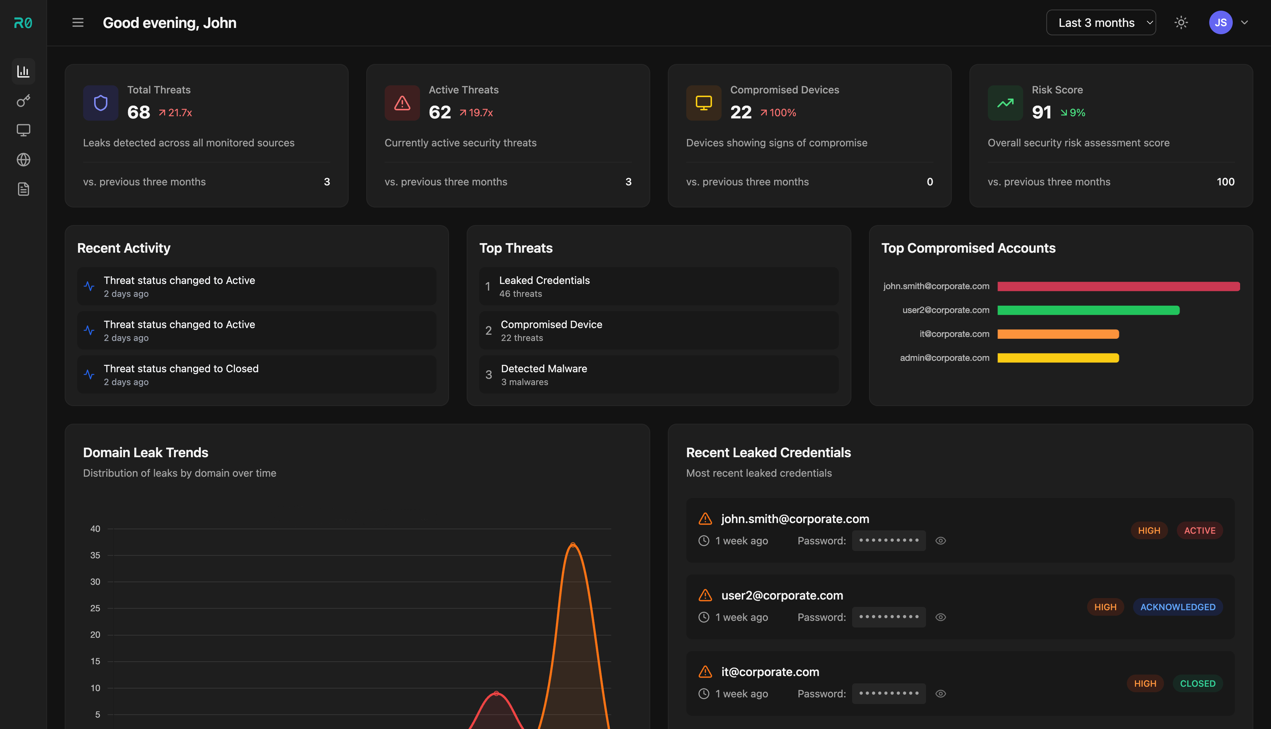Image resolution: width=1271 pixels, height=729 pixels.
Task: Click the HIGH badge on user2@corporate.com
Action: point(1105,607)
